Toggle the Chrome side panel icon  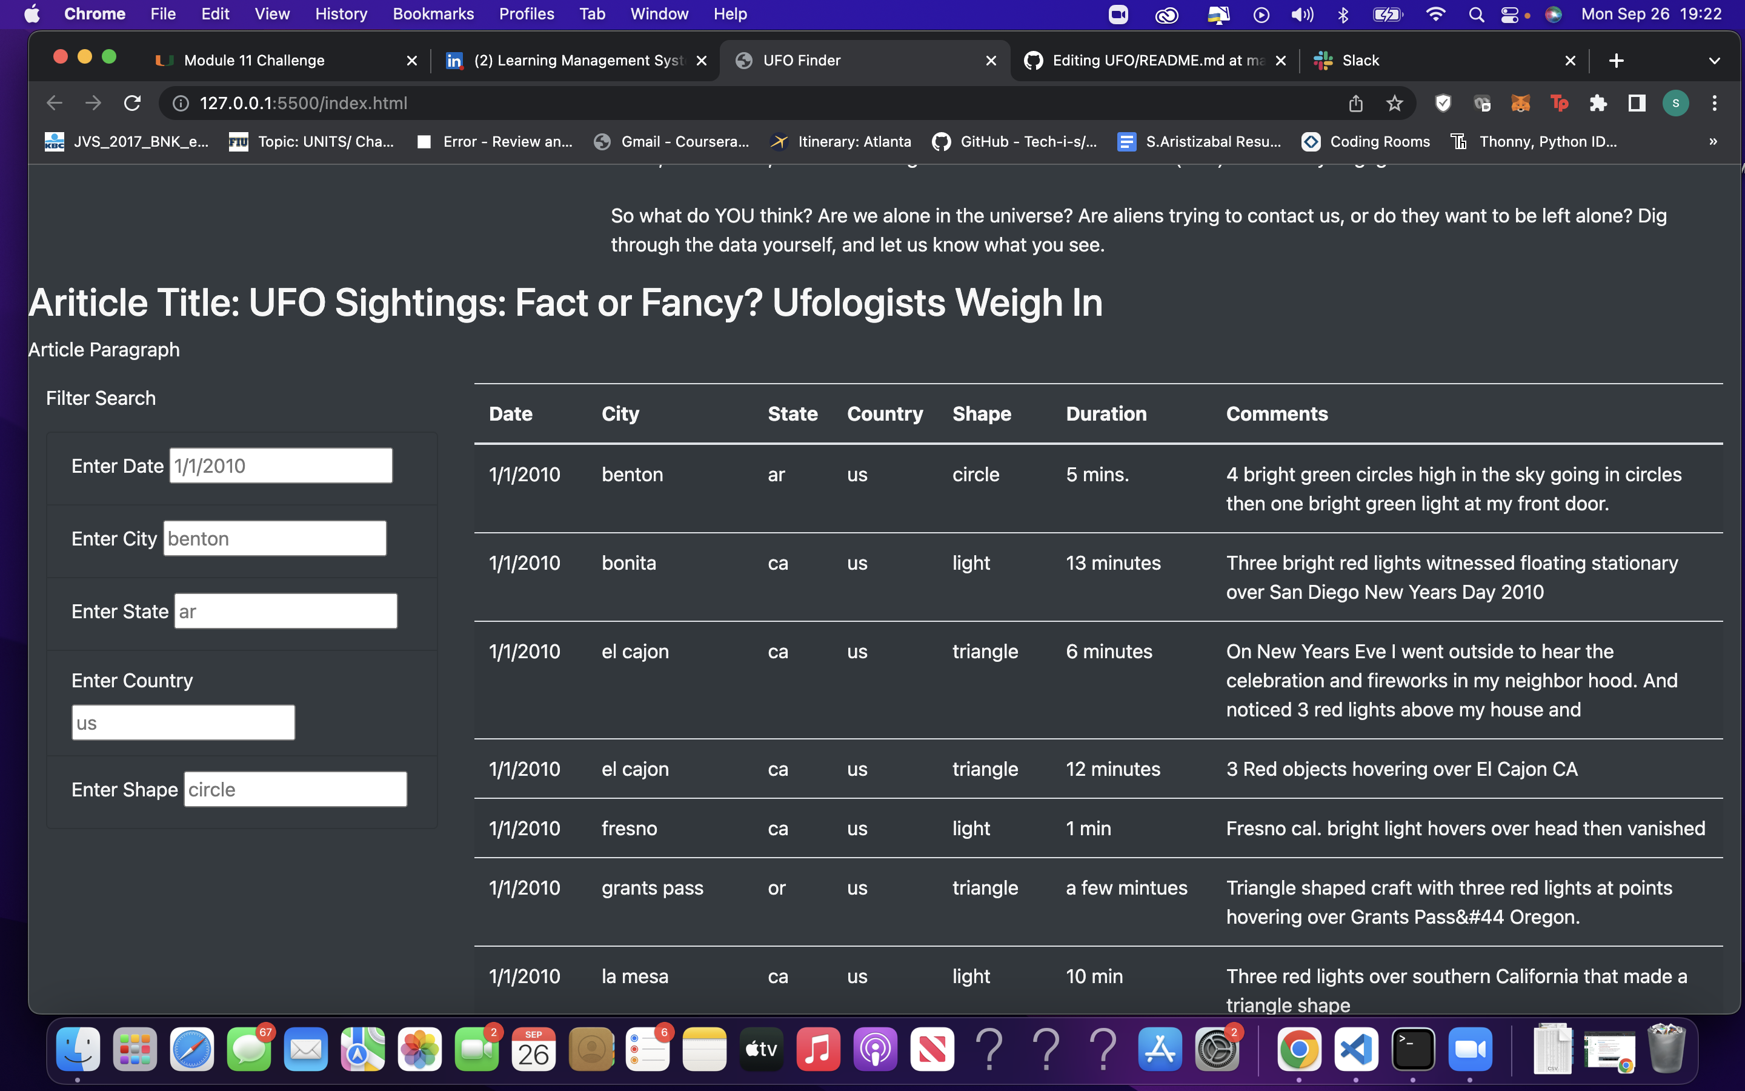coord(1637,103)
